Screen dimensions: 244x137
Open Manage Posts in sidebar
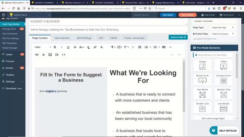tap(13, 29)
